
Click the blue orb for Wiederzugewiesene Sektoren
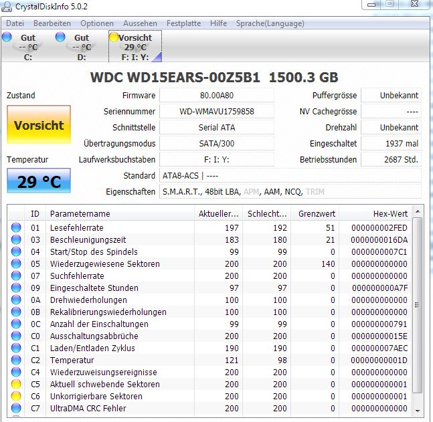point(16,263)
